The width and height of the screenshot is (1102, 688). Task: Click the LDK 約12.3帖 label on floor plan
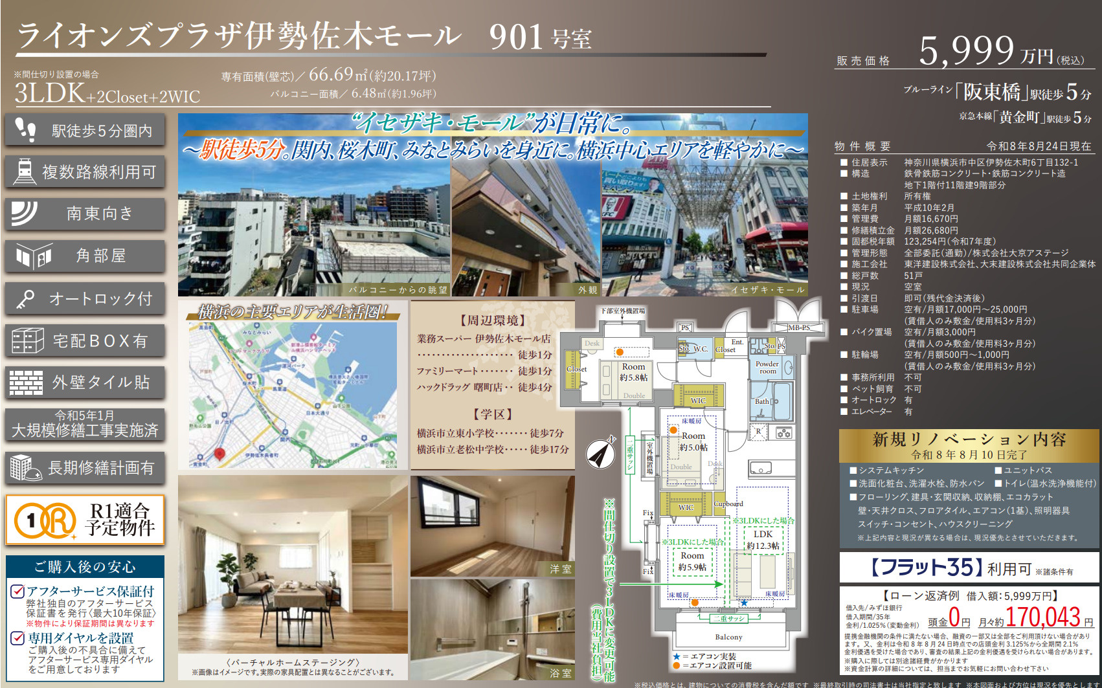763,540
